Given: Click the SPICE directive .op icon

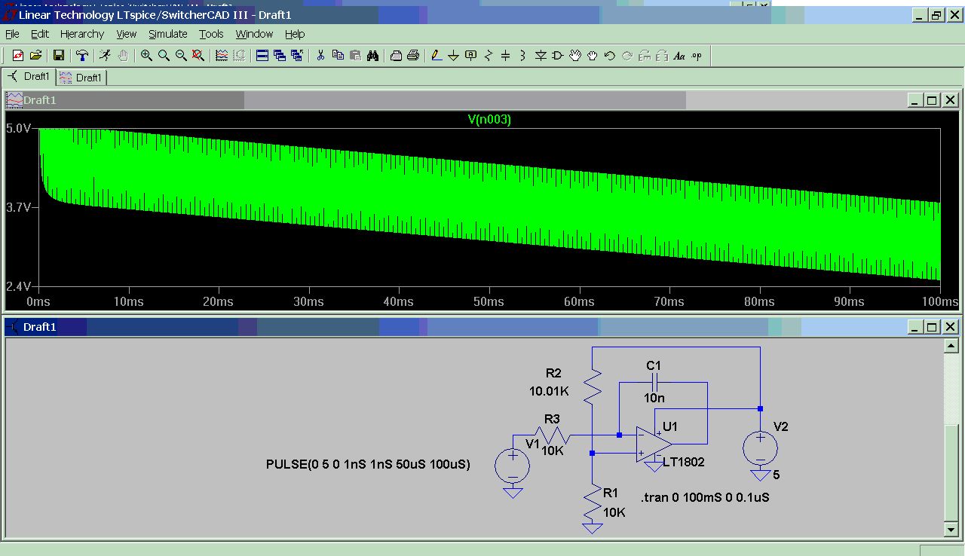Looking at the screenshot, I should tap(696, 56).
